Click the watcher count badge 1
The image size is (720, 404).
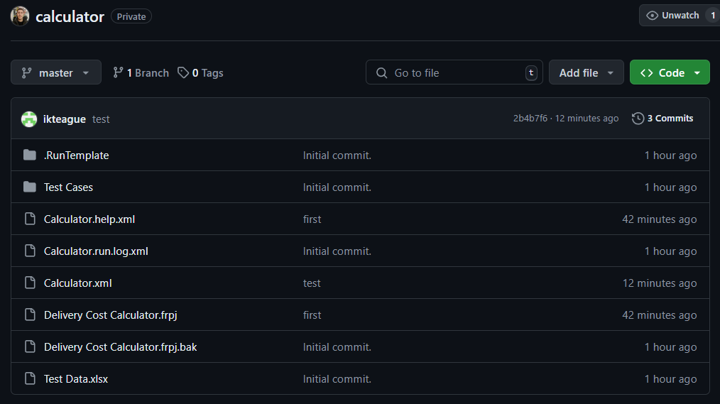click(713, 16)
